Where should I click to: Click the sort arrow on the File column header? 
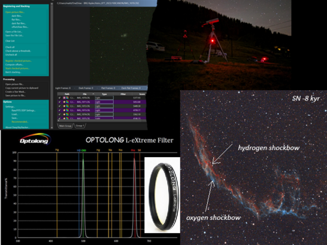(x=93, y=94)
